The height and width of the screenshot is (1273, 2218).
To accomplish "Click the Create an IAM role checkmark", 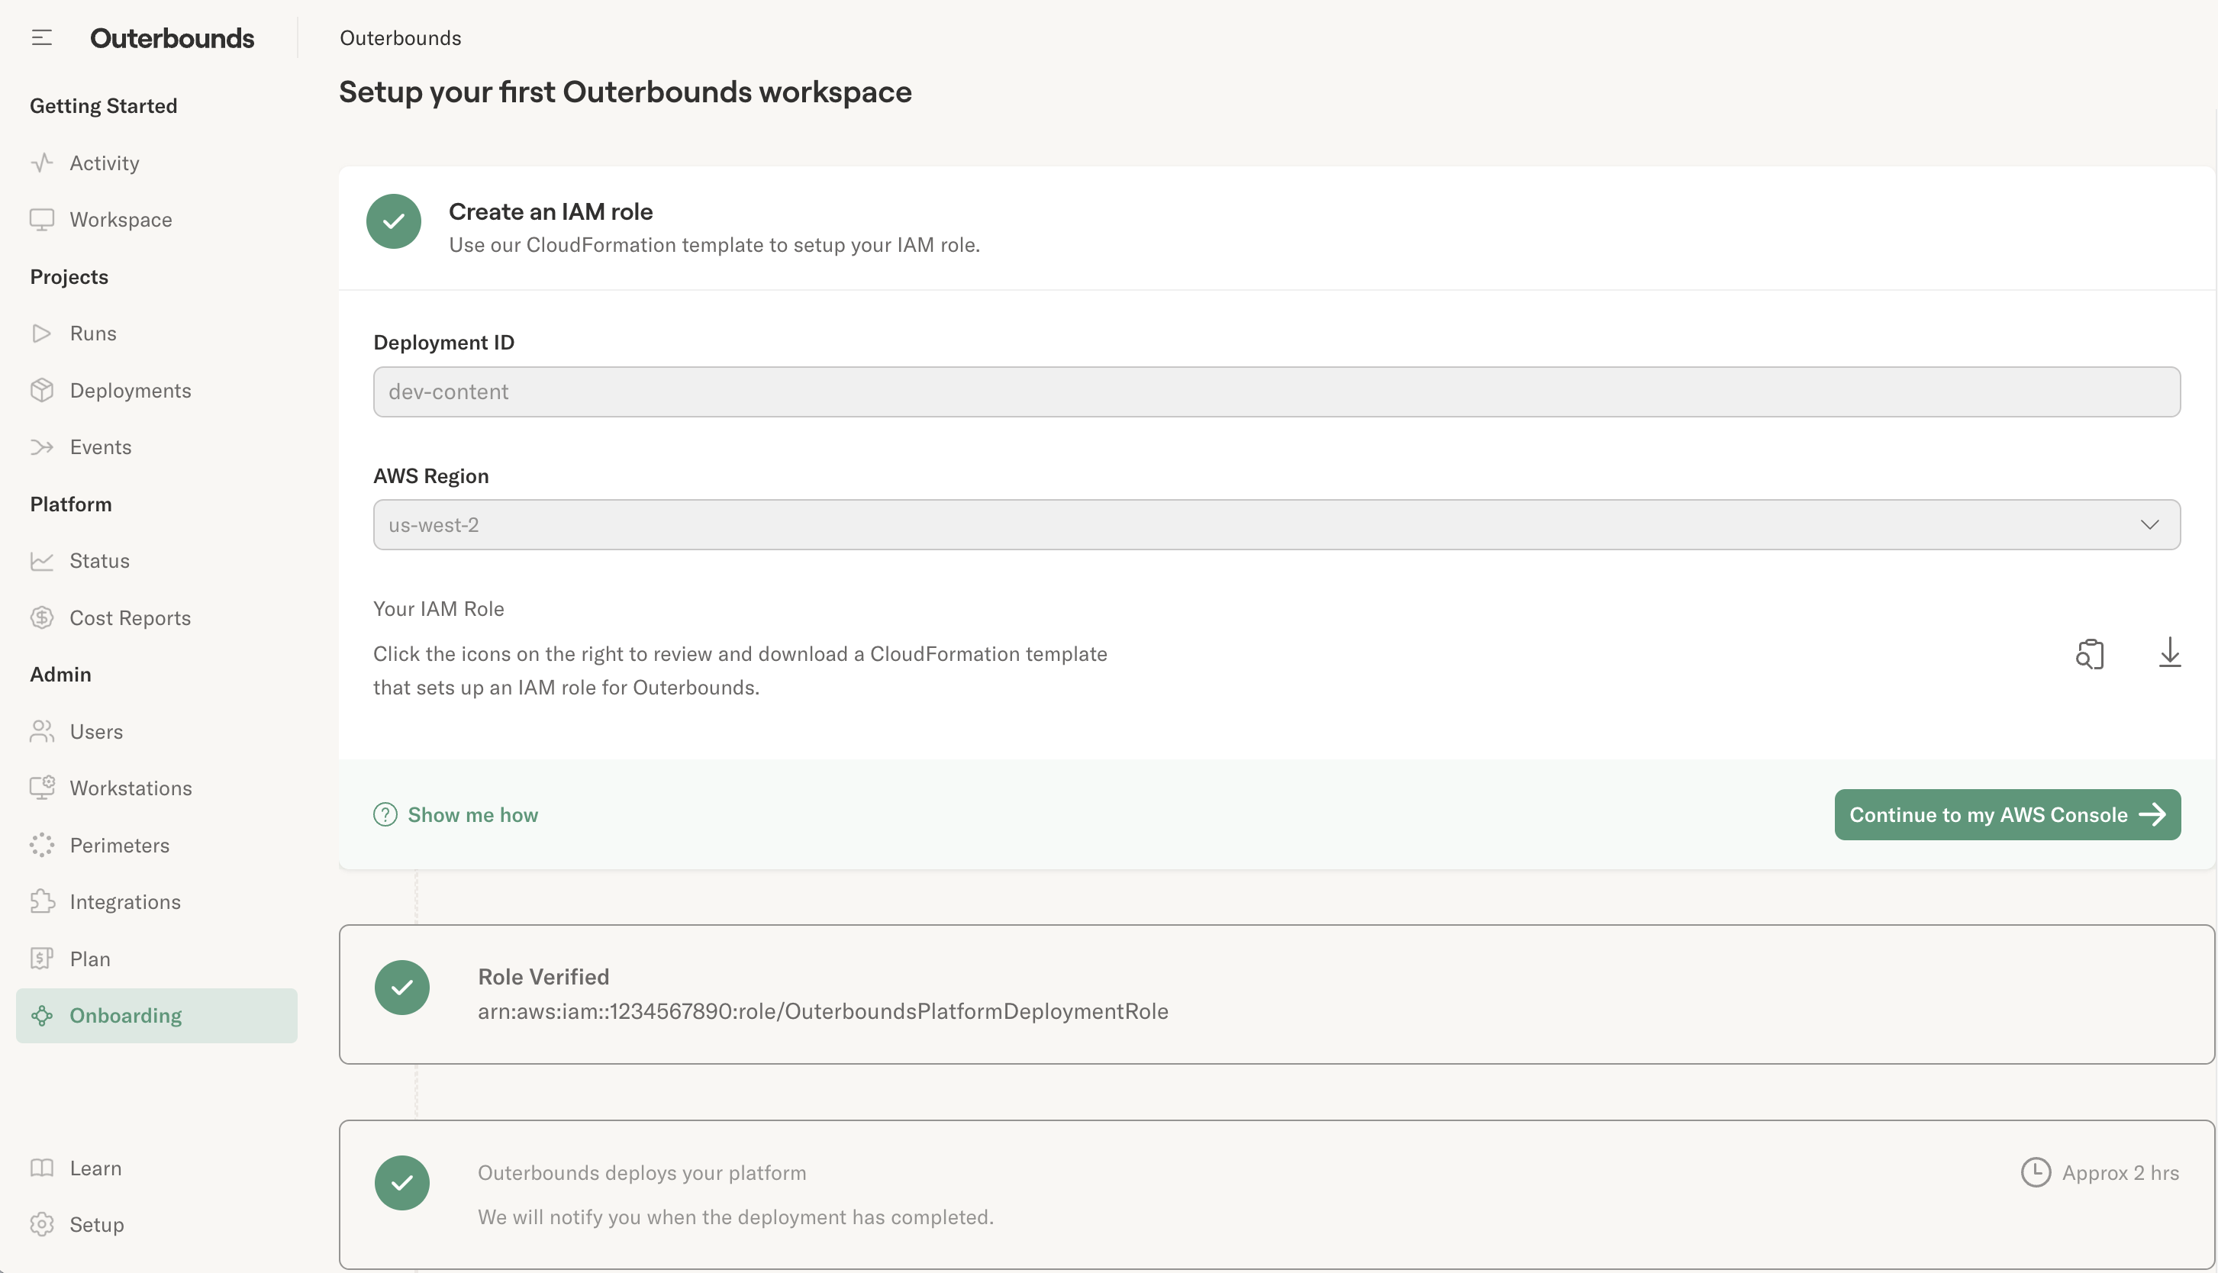I will point(393,221).
